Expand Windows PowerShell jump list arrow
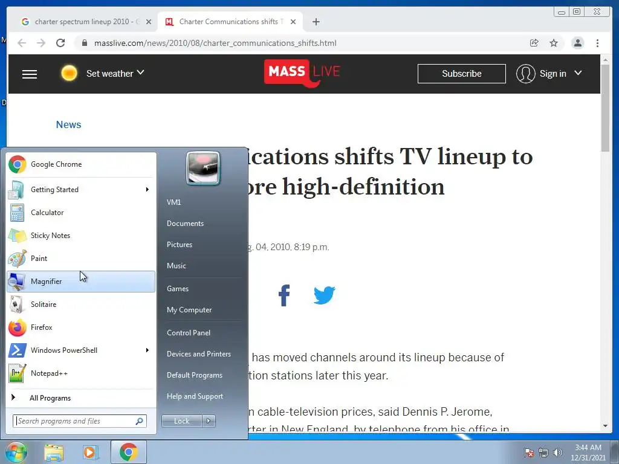The width and height of the screenshot is (619, 464). point(147,350)
